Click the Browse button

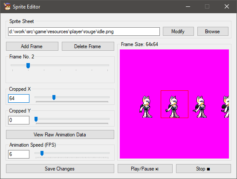[x=213, y=32]
